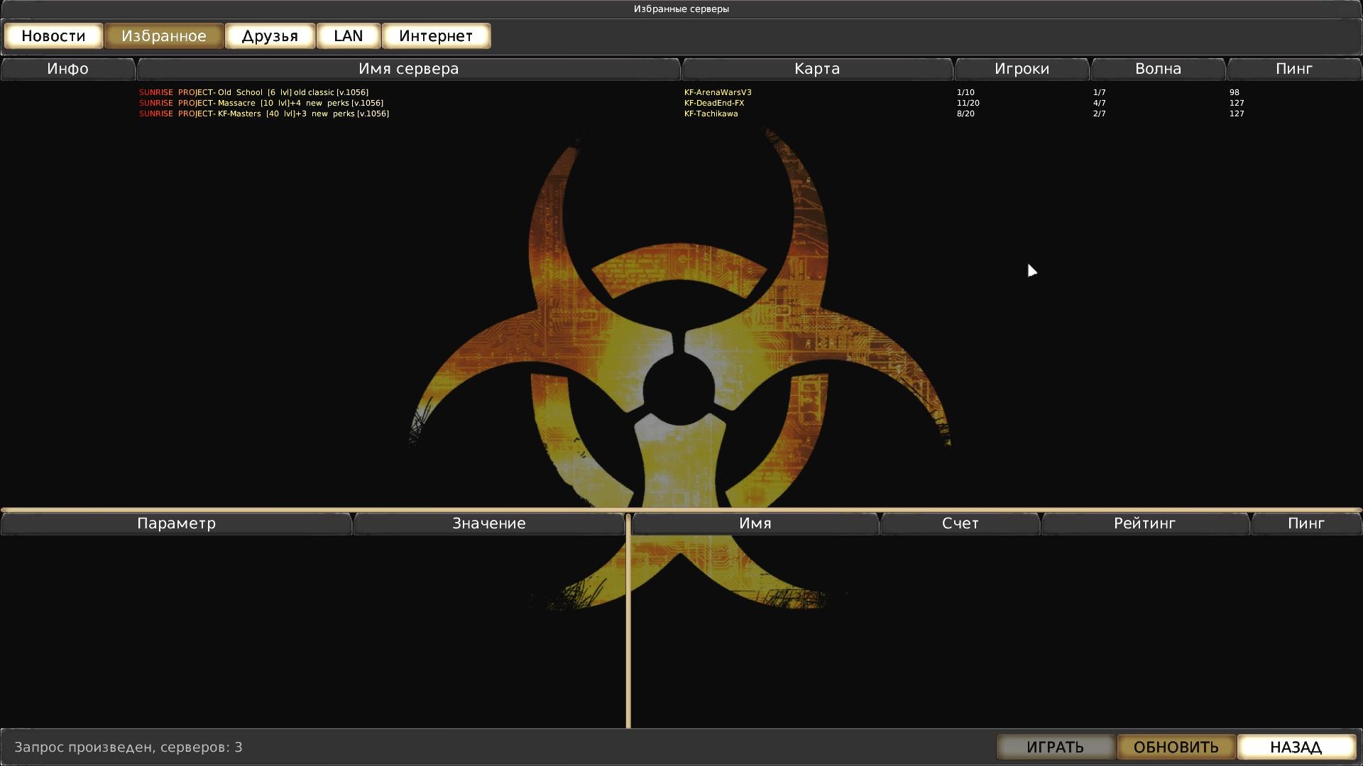Click ОБНОВИТЬ to refresh servers
This screenshot has height=766, width=1363.
(x=1176, y=747)
